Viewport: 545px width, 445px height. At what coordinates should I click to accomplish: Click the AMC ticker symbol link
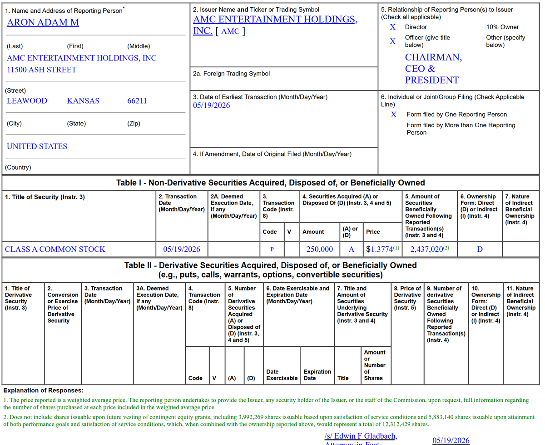230,31
